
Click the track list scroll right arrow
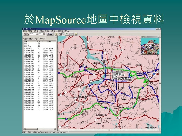pyautogui.click(x=55, y=129)
